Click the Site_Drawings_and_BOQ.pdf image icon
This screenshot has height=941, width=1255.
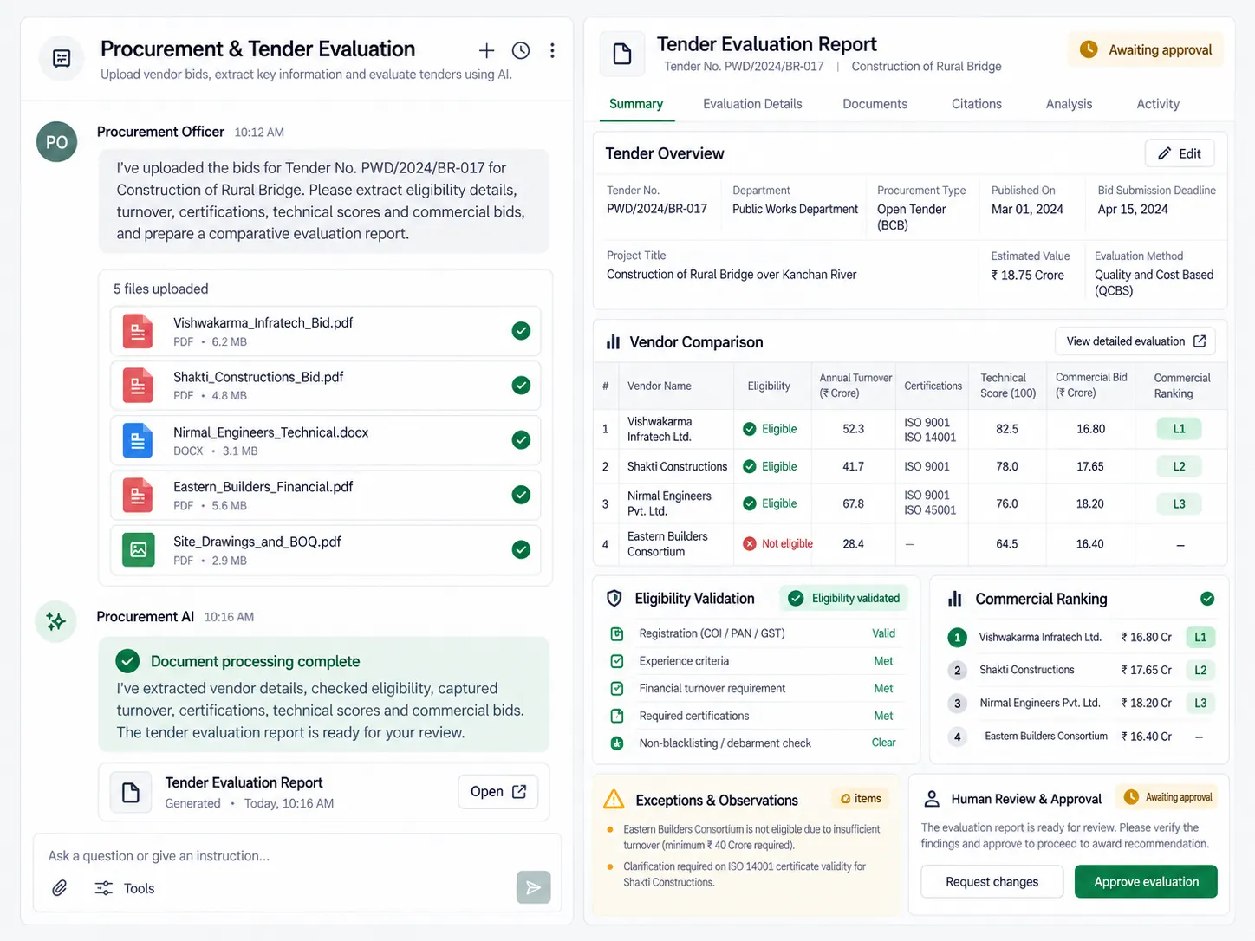point(138,549)
